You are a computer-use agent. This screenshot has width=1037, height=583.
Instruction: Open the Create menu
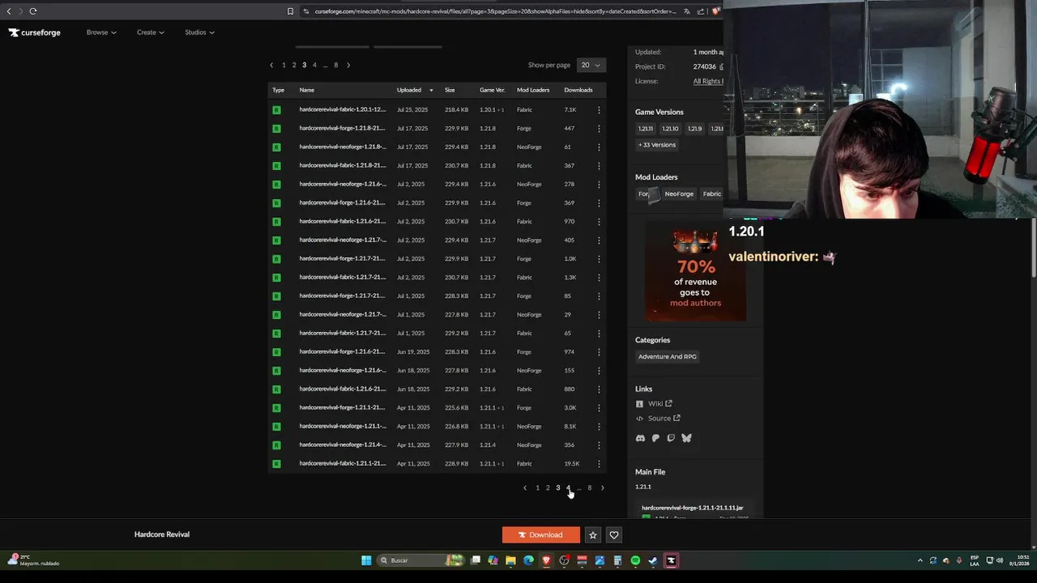pos(151,32)
